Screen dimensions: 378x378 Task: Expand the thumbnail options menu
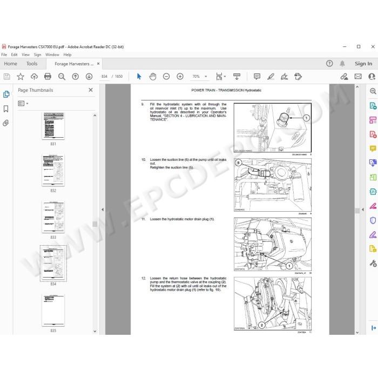pyautogui.click(x=23, y=104)
